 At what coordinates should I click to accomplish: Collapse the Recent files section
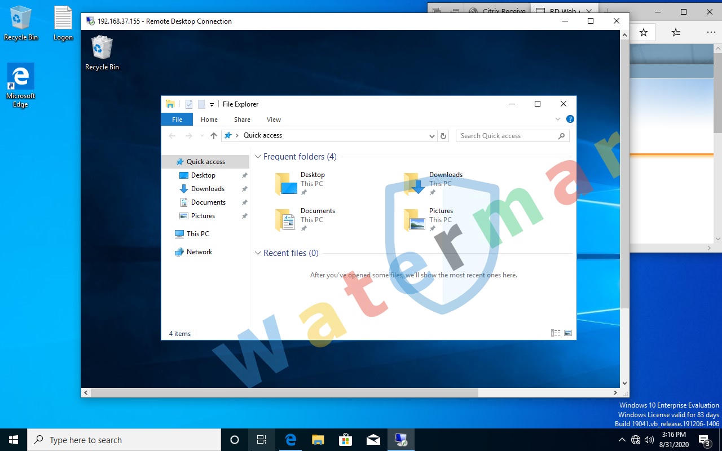coord(258,253)
